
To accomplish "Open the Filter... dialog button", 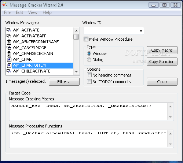I will click(x=64, y=82).
